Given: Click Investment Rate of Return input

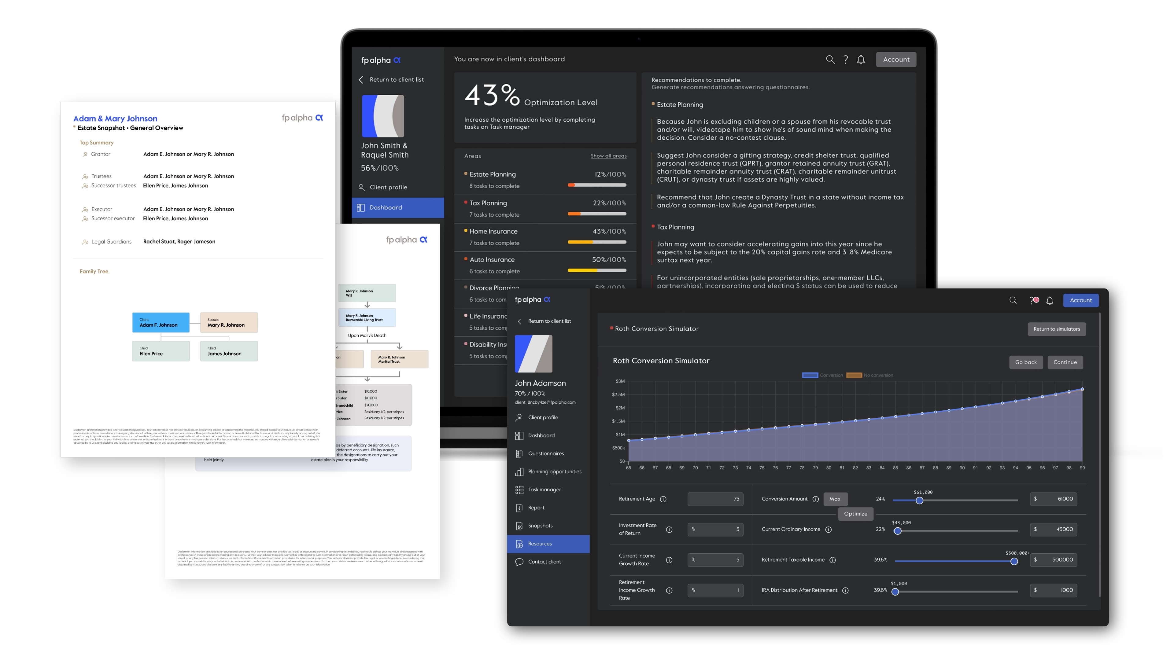Looking at the screenshot, I should [x=715, y=529].
